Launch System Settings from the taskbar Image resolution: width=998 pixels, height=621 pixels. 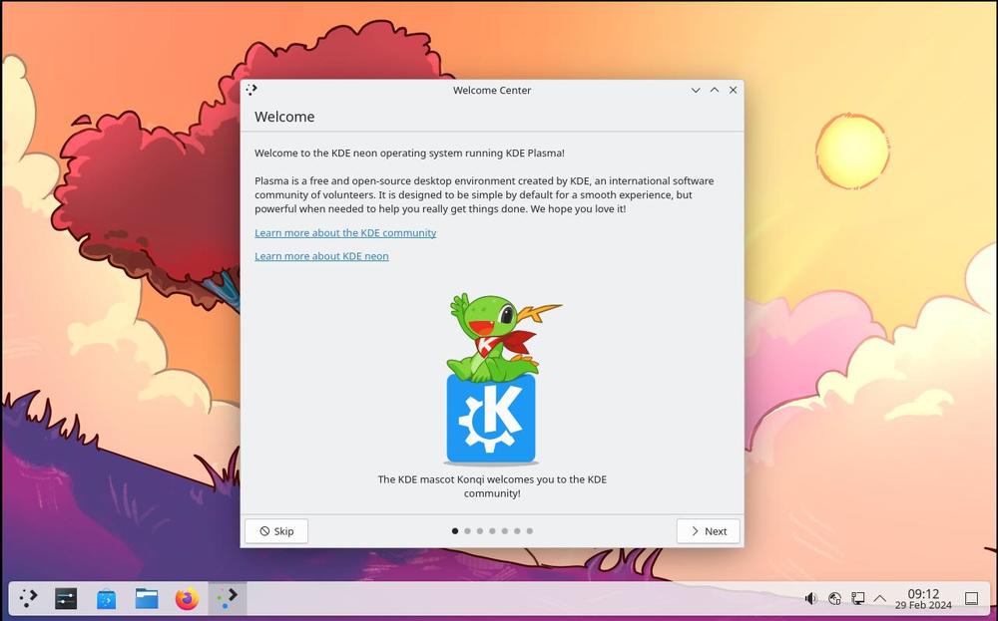click(66, 598)
